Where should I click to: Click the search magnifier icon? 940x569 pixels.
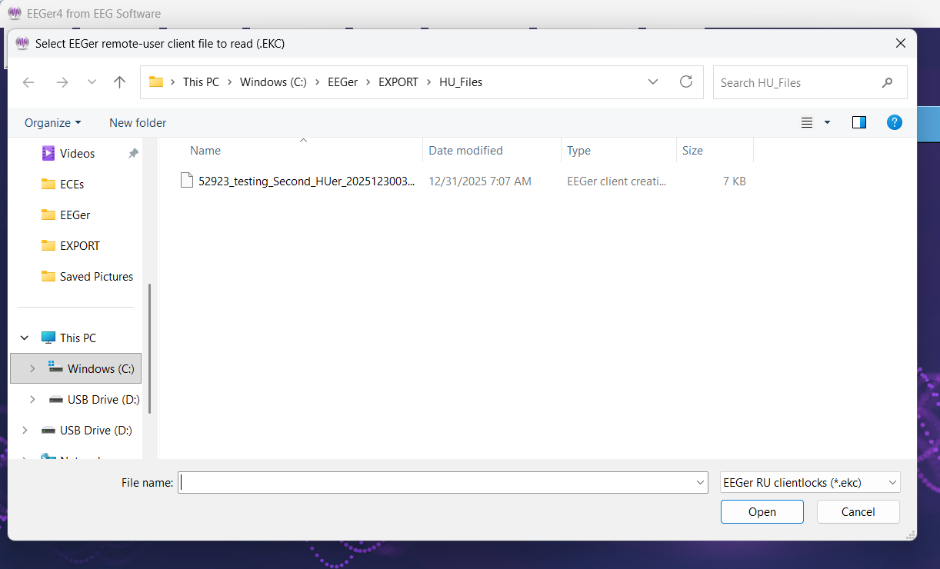coord(887,82)
